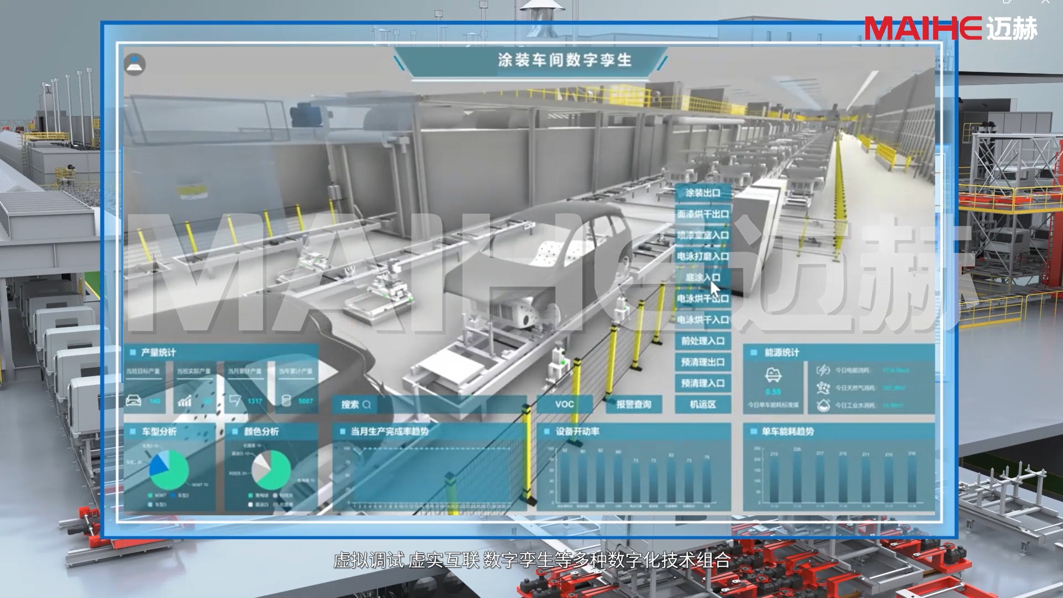Click the natural gas consumption icon

823,388
